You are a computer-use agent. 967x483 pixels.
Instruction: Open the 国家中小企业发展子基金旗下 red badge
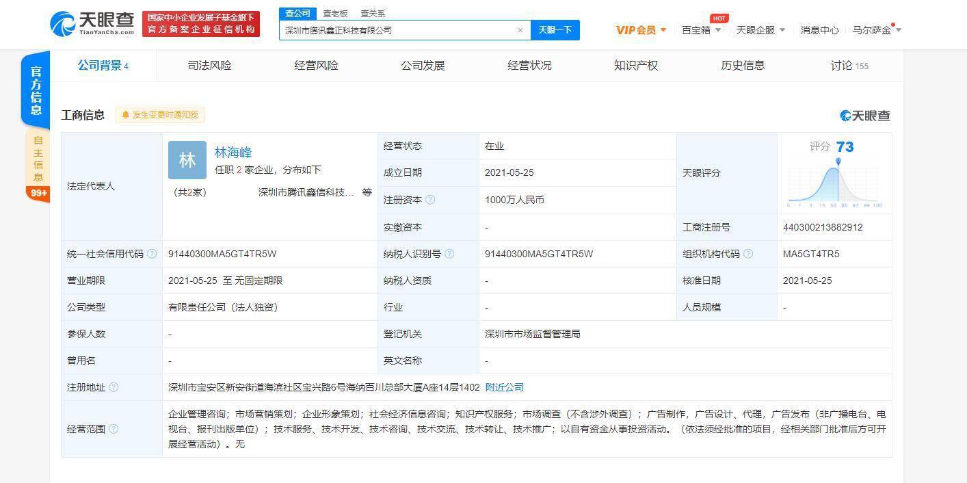point(201,24)
